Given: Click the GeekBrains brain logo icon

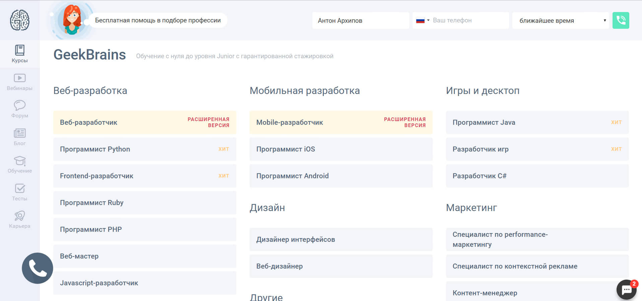Looking at the screenshot, I should pyautogui.click(x=19, y=20).
